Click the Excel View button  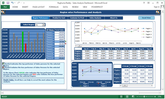click(146, 18)
